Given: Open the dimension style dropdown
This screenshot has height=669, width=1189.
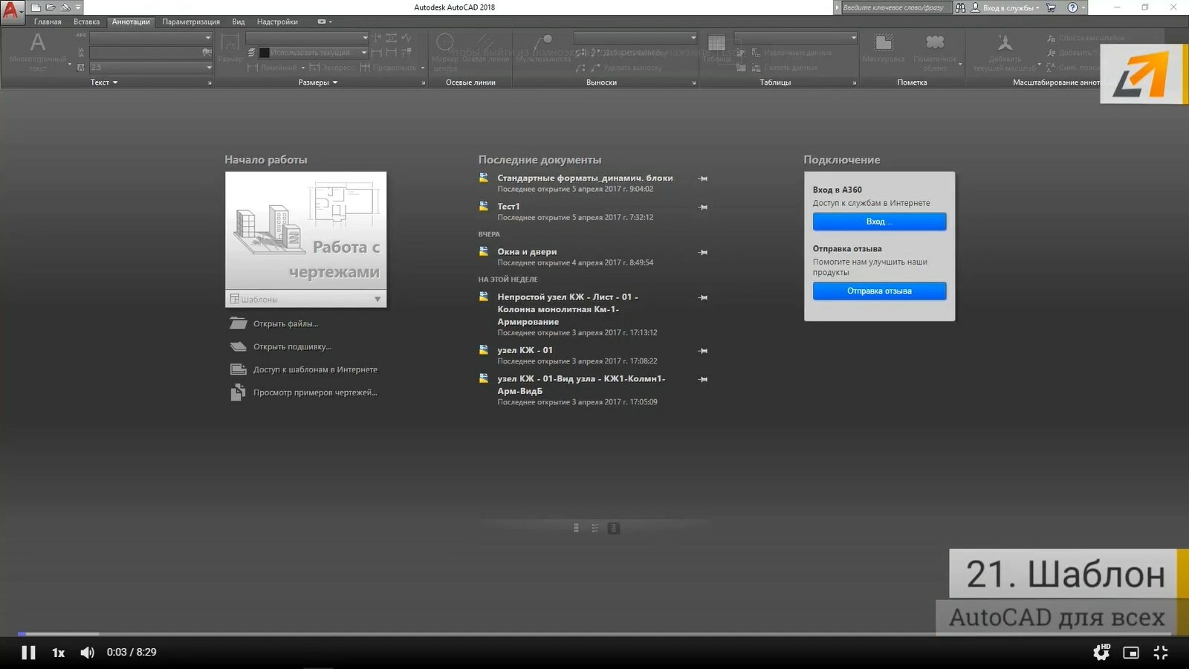Looking at the screenshot, I should click(x=307, y=37).
